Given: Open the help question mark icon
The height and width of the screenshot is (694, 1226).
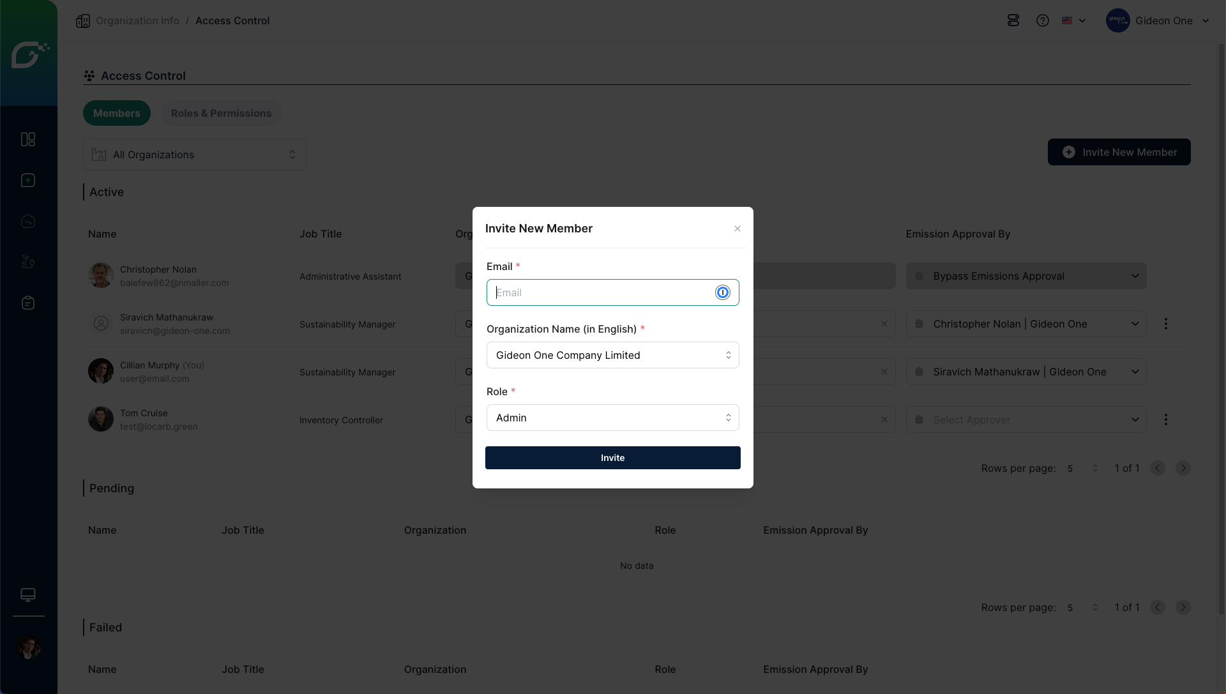Looking at the screenshot, I should tap(1043, 20).
